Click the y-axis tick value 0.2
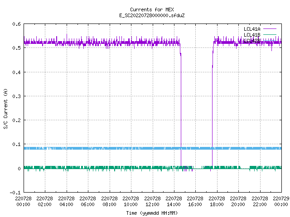This screenshot has height=217, width=290. click(16, 120)
